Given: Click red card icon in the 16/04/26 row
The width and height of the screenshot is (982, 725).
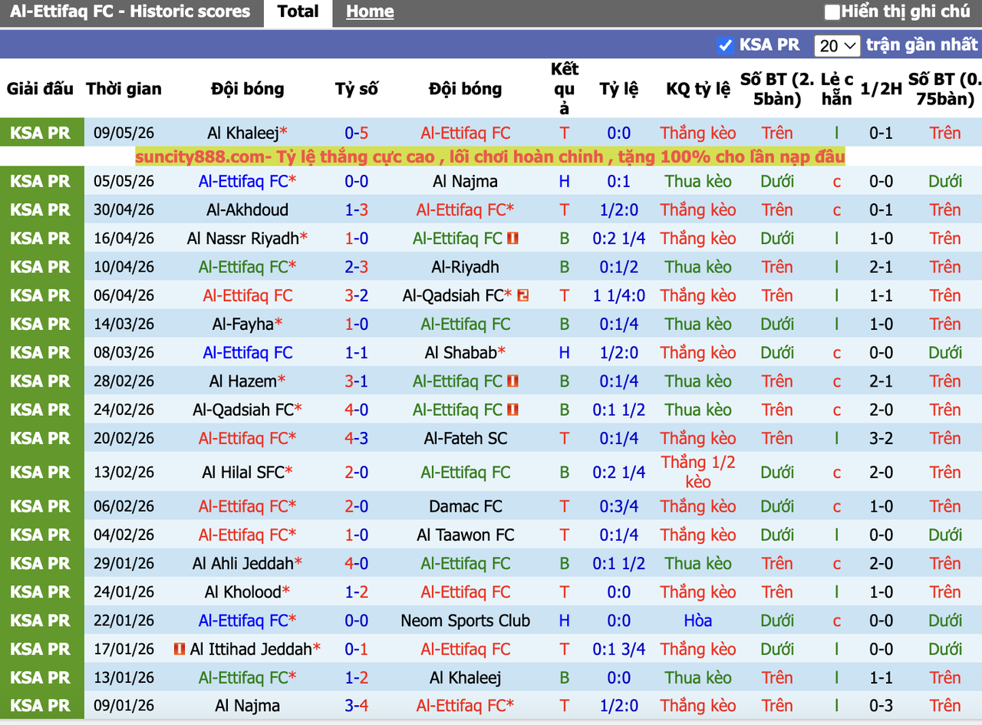Looking at the screenshot, I should pos(513,239).
